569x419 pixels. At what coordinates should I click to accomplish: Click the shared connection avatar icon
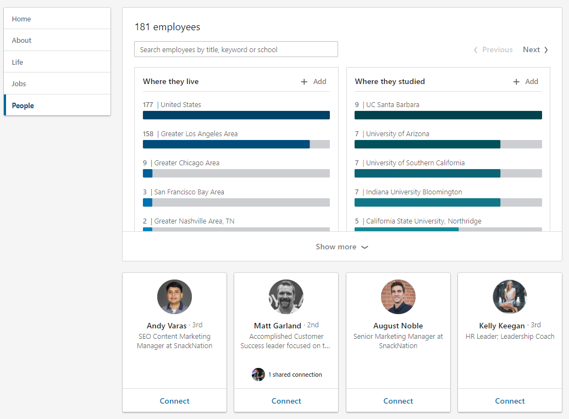[258, 375]
